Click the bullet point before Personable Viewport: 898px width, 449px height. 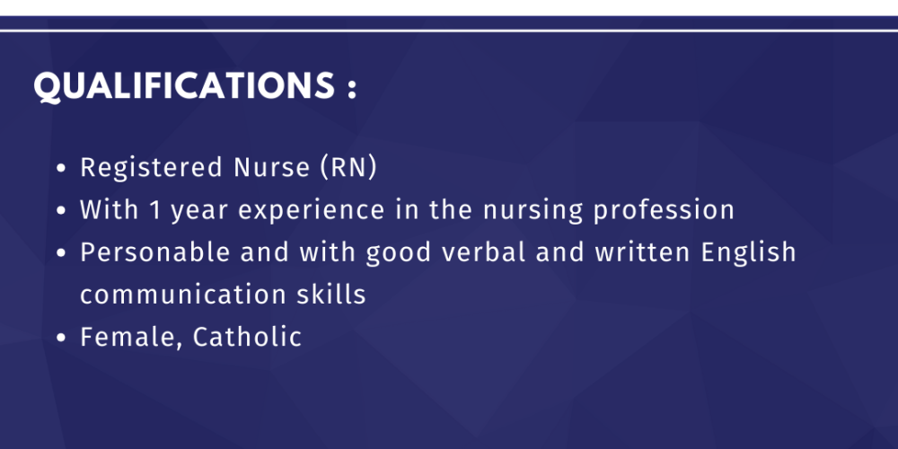[x=61, y=254]
